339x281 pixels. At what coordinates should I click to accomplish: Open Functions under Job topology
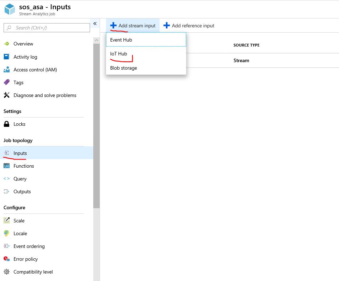point(24,166)
